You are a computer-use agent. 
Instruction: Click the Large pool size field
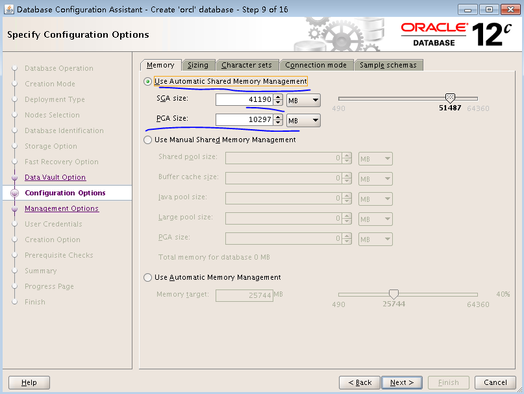[284, 218]
